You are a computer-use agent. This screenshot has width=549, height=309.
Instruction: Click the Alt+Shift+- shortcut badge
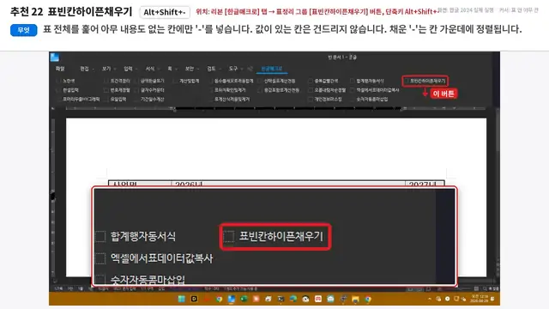[165, 12]
